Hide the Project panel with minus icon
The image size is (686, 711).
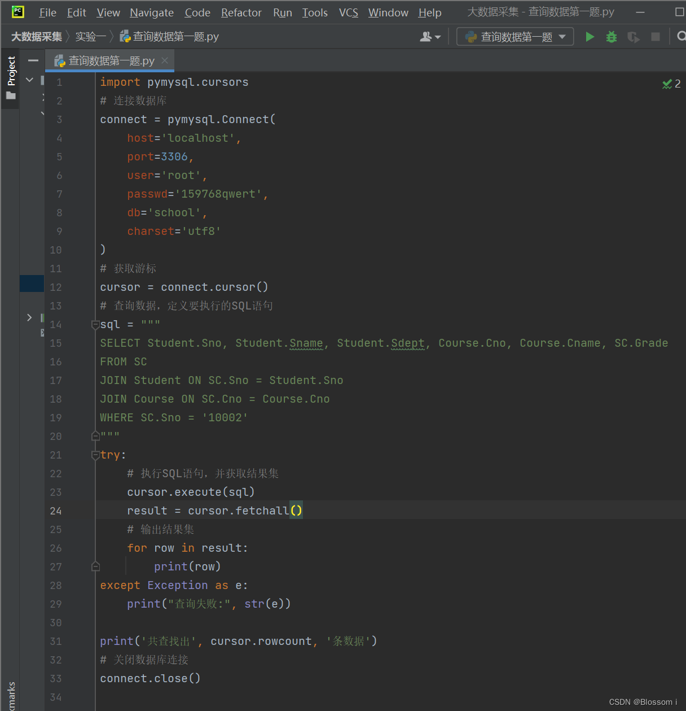point(33,60)
